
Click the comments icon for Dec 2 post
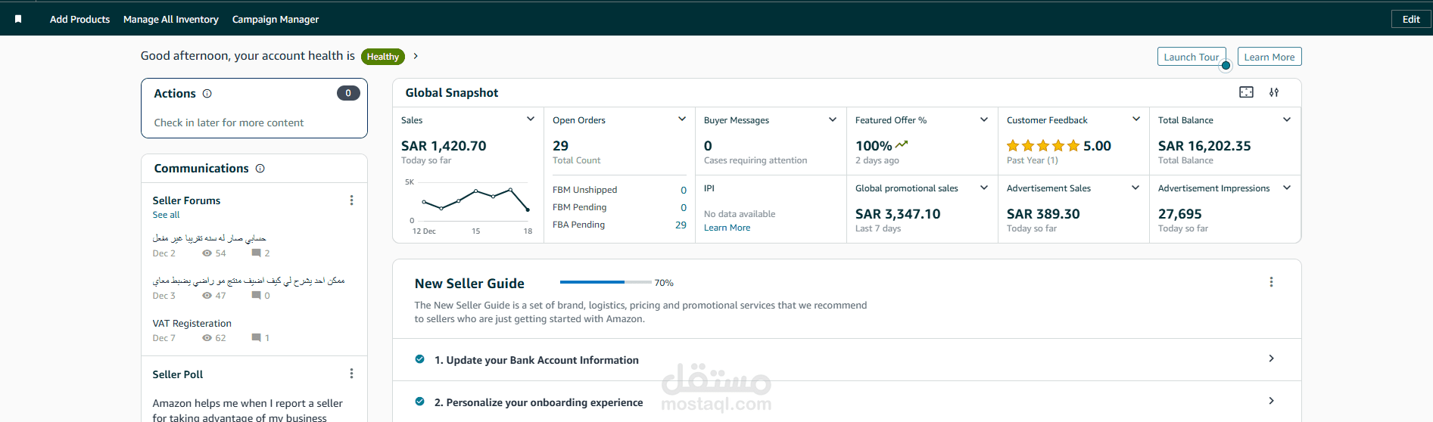coord(256,253)
